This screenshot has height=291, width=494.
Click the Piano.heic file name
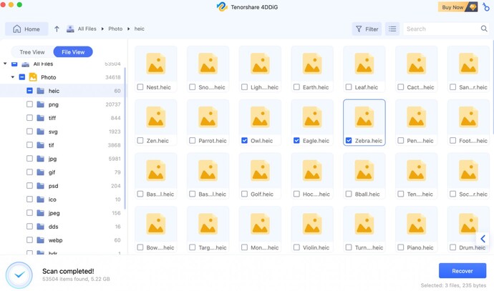click(420, 247)
